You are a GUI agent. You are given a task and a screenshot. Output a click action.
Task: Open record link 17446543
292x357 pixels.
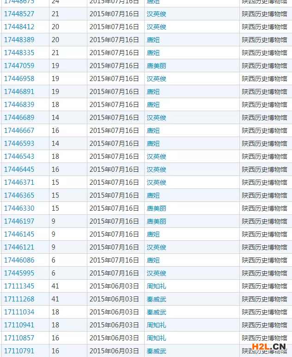(19, 157)
